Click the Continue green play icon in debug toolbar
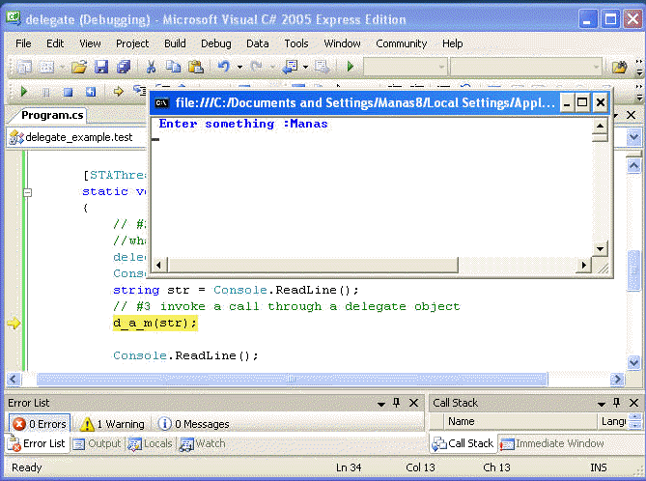Image resolution: width=646 pixels, height=481 pixels. (x=24, y=92)
